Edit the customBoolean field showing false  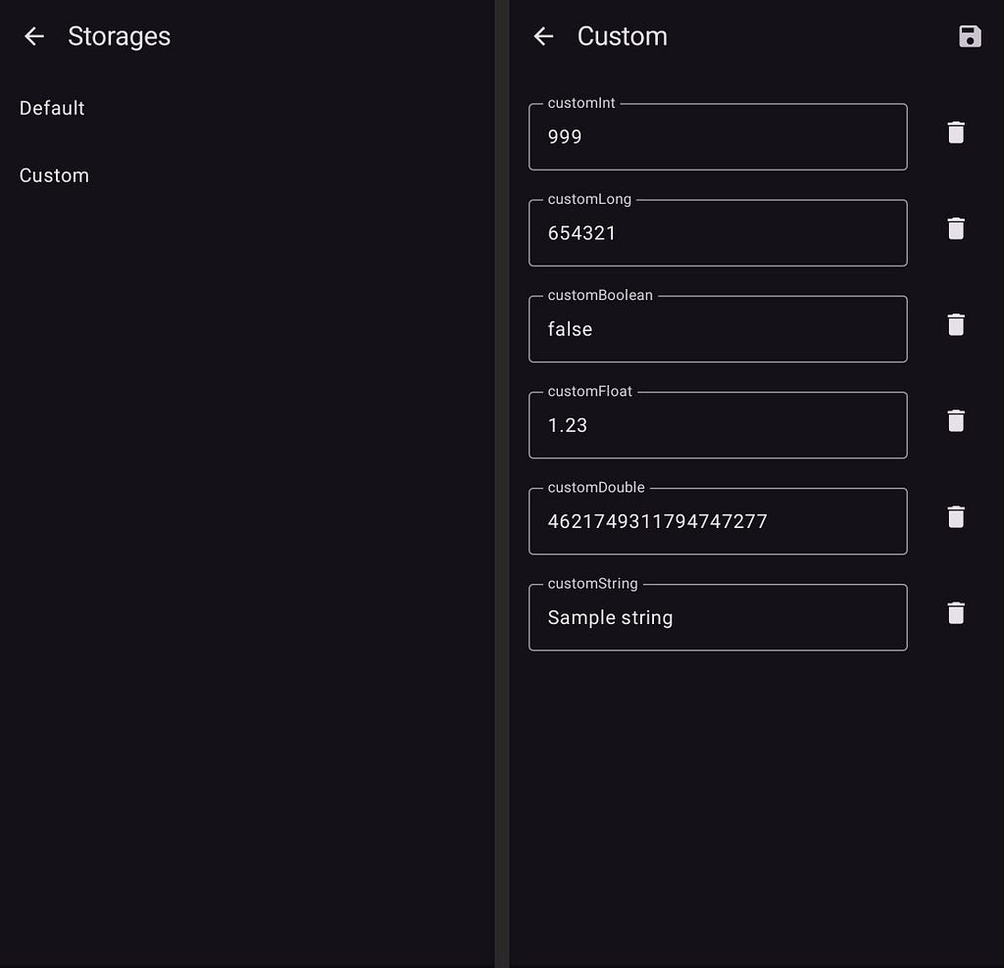point(717,328)
